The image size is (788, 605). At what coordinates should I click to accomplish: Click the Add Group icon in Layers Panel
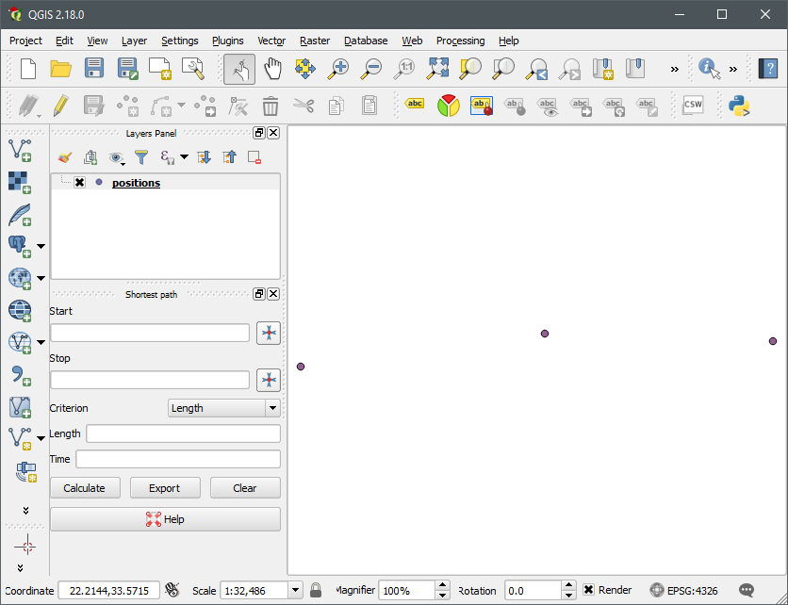click(90, 157)
